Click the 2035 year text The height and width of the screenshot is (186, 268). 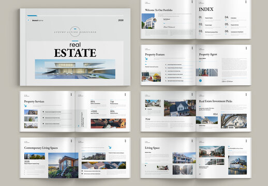tap(27, 162)
